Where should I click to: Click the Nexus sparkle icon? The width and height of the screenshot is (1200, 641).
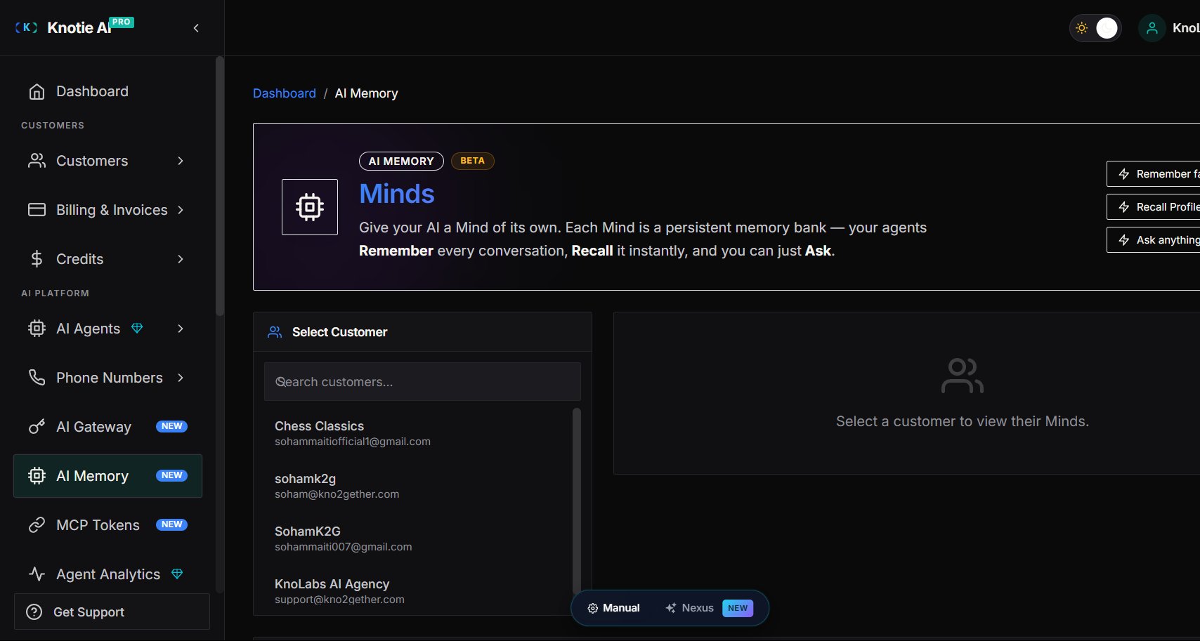(671, 608)
